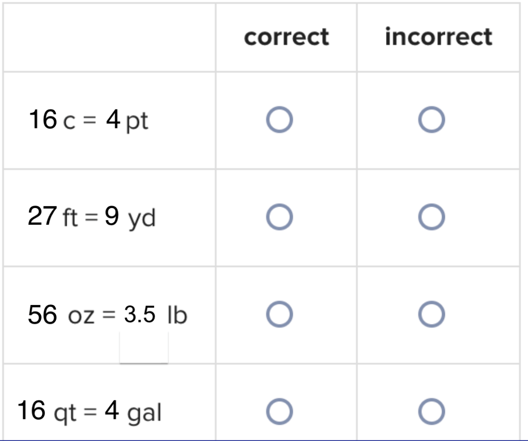Image resolution: width=528 pixels, height=441 pixels.
Task: Mark 16 c = 4 pt as correct
Action: click(279, 120)
